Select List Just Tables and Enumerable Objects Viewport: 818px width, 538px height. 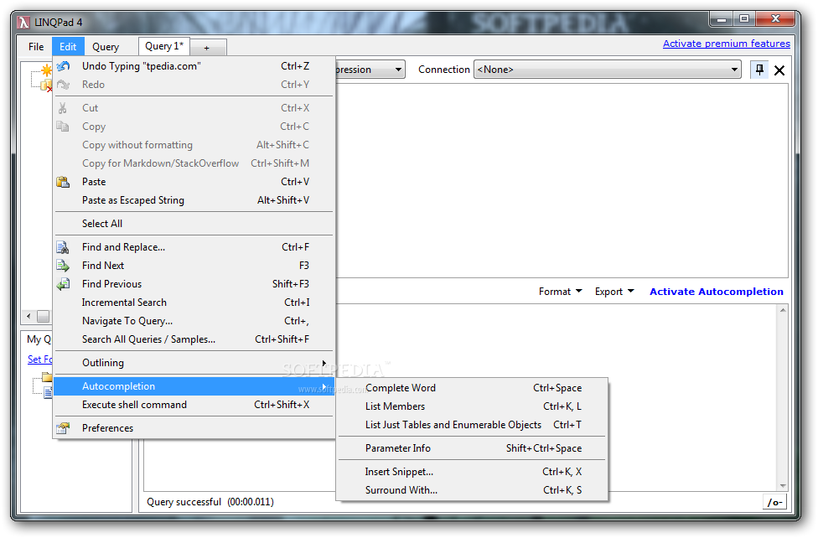click(x=472, y=425)
